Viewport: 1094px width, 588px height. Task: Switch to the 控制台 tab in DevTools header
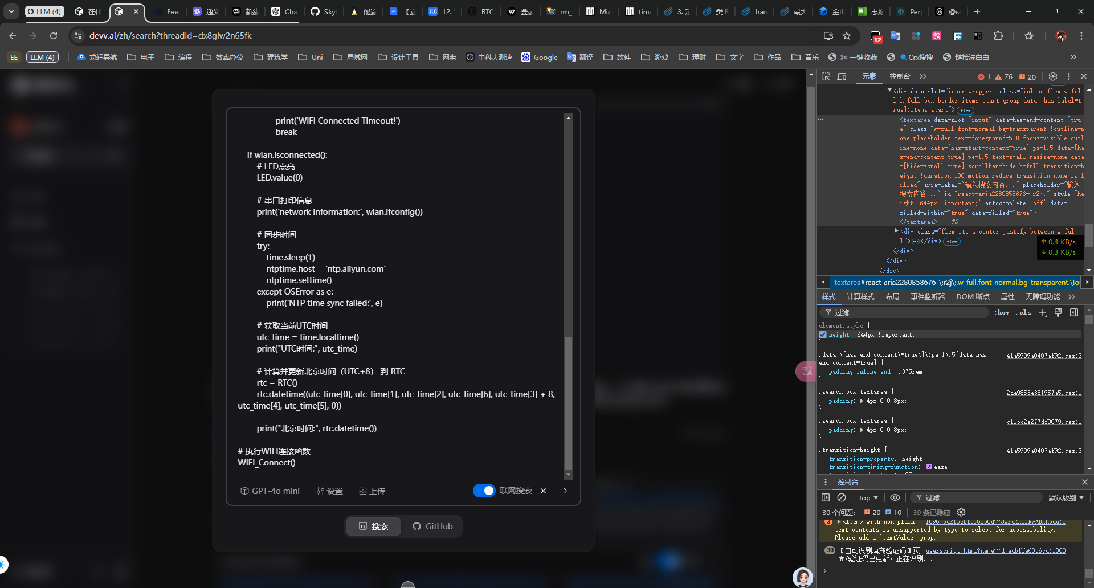(x=900, y=76)
